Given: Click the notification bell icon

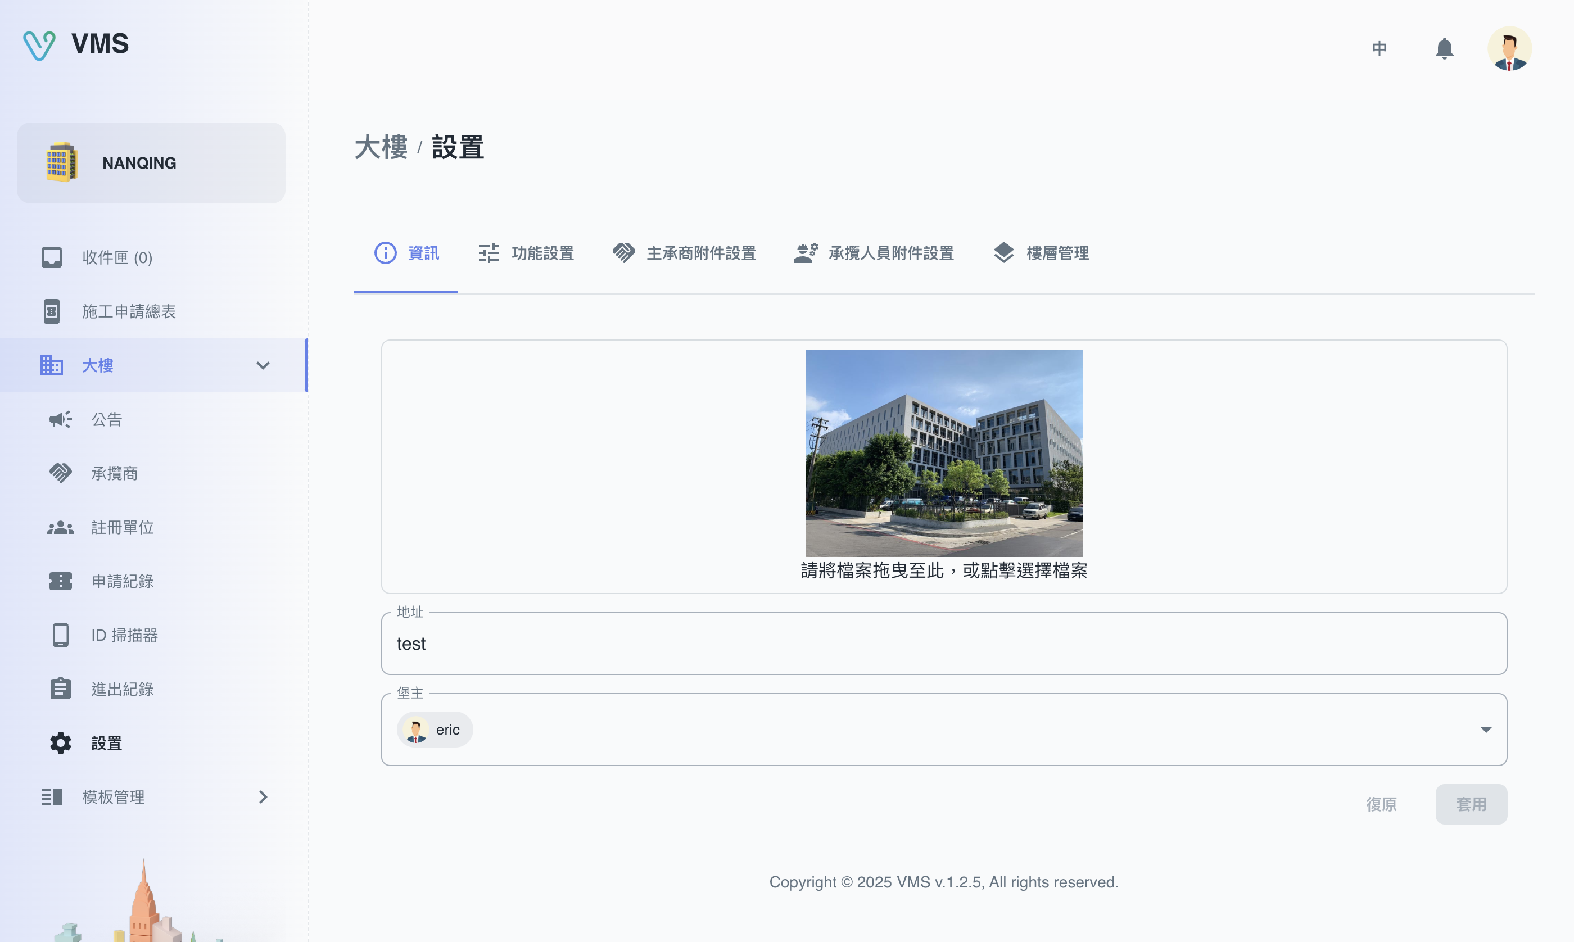Looking at the screenshot, I should tap(1444, 48).
